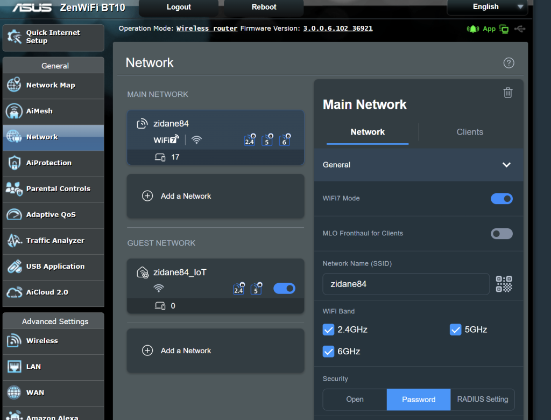The height and width of the screenshot is (420, 551).
Task: Turn off the zidane84_IoT guest network
Action: pyautogui.click(x=284, y=289)
